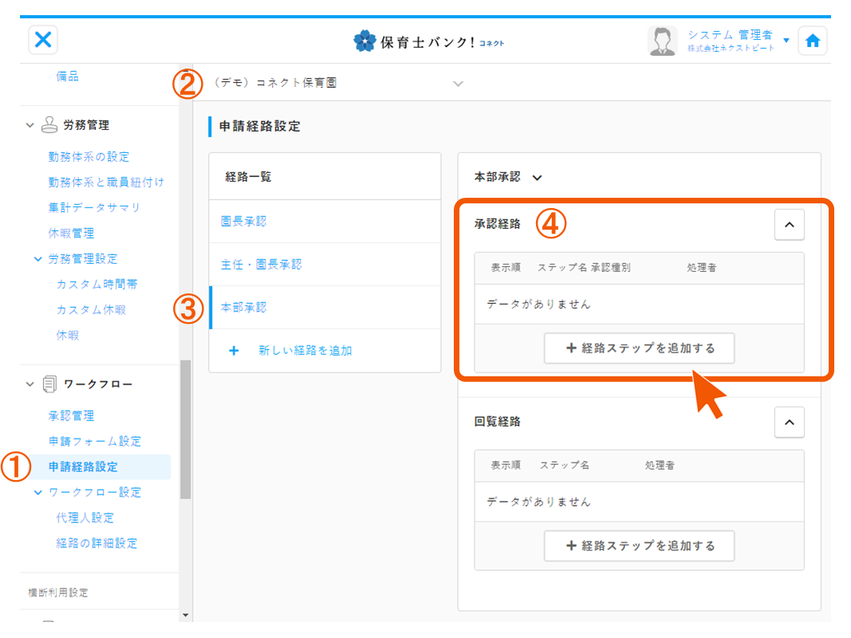This screenshot has height=638, width=851.
Task: Click the sidebar scrollbar down arrow
Action: (x=186, y=615)
